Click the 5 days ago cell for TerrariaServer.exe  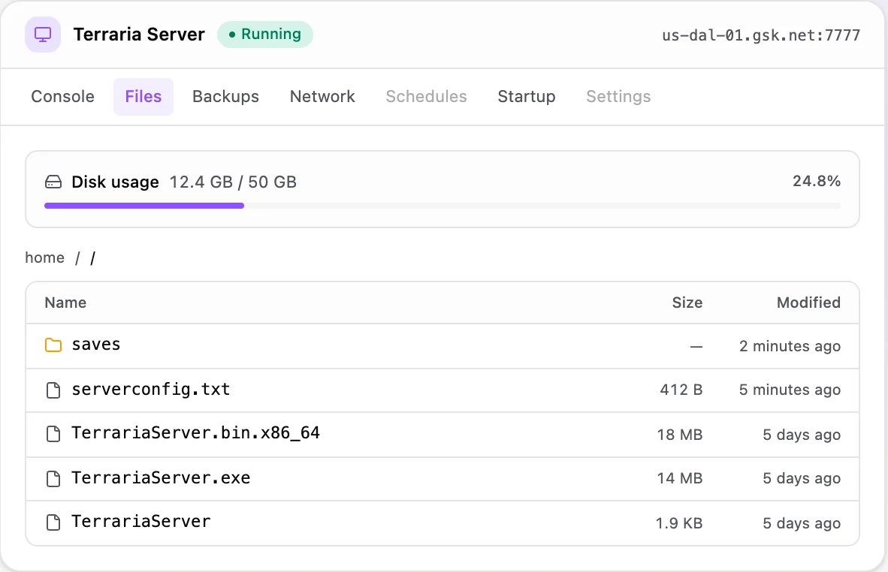click(802, 479)
